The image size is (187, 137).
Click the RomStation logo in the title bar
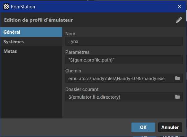coord(6,6)
